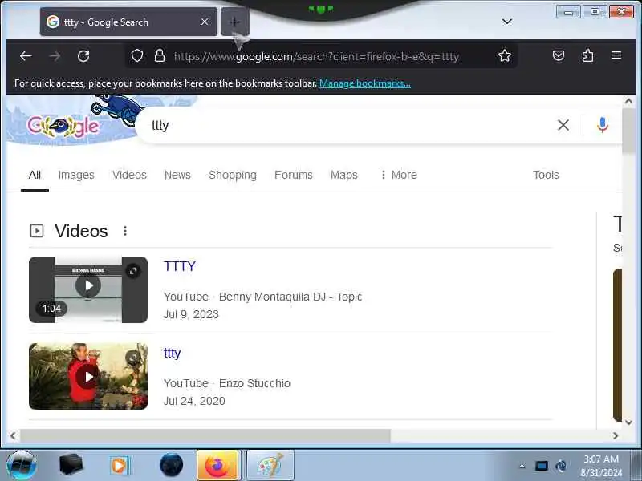Viewport: 642px width, 481px height.
Task: Click the Google doodle logo
Action: (x=63, y=126)
